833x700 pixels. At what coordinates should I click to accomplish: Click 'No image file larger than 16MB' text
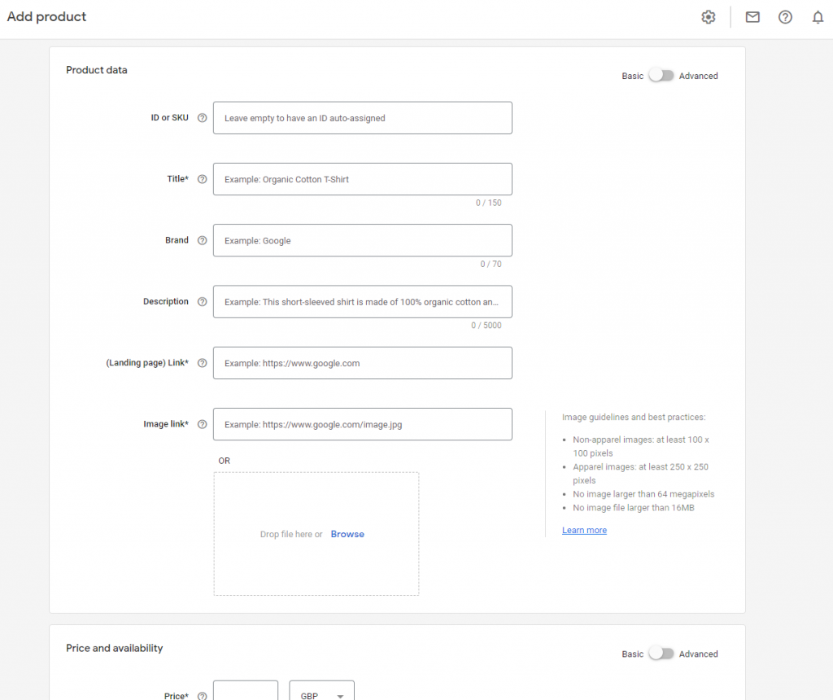[x=633, y=508]
